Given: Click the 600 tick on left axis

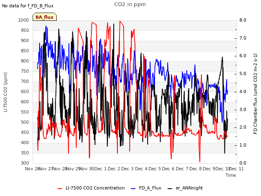Looking at the screenshot, I should 25,102.
